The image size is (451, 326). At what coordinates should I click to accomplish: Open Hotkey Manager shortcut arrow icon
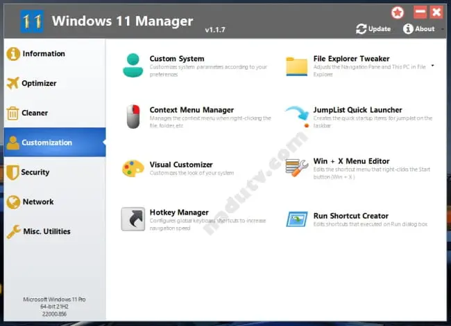click(x=133, y=219)
